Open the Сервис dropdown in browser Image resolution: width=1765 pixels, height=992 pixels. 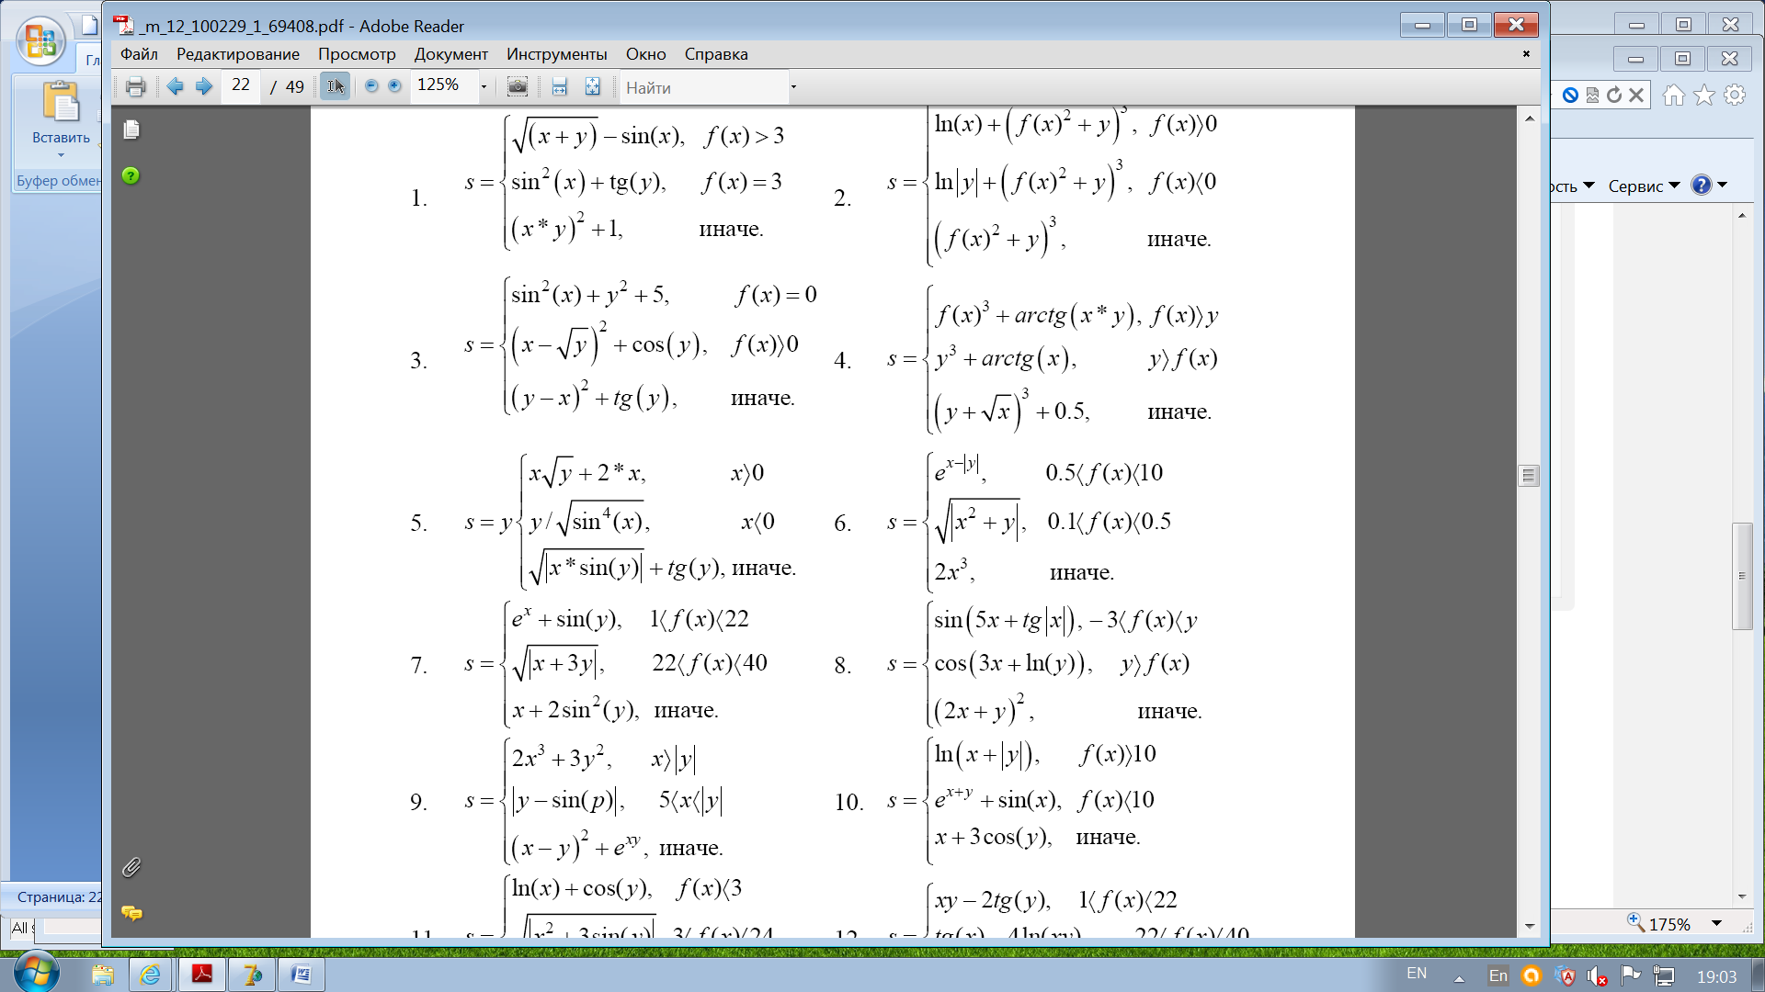1644,186
